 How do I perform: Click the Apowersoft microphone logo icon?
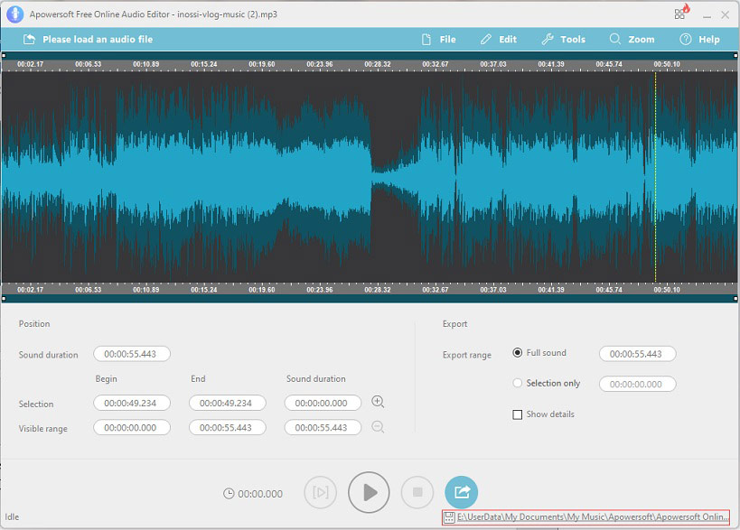15,14
